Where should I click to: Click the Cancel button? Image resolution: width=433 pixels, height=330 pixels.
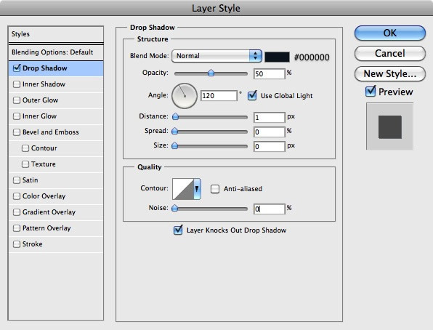point(390,53)
